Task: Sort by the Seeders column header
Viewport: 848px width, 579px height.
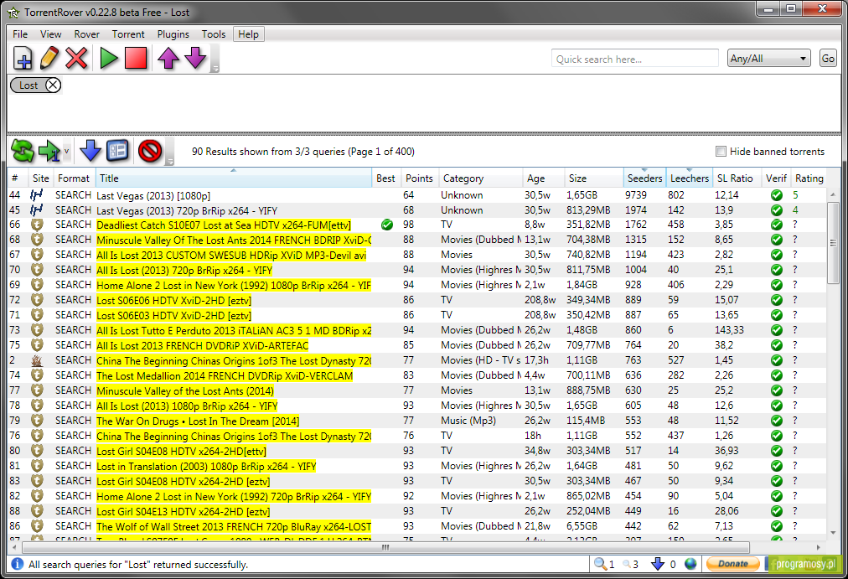Action: click(644, 178)
